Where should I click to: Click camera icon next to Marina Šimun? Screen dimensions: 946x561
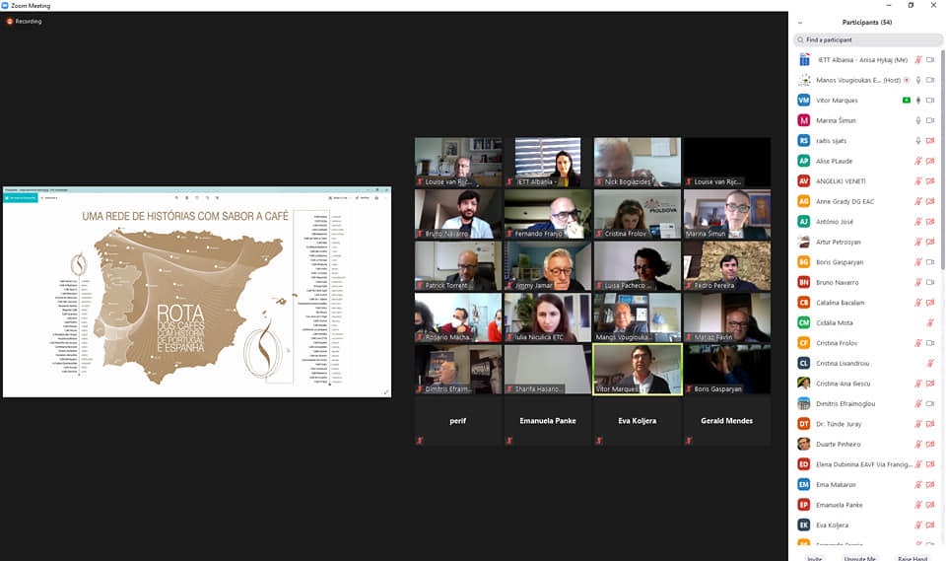click(x=930, y=120)
